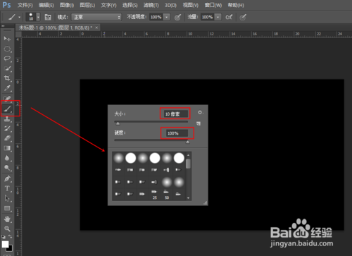Close the 未标题-1 document tab
This screenshot has width=352, height=256.
(96, 28)
